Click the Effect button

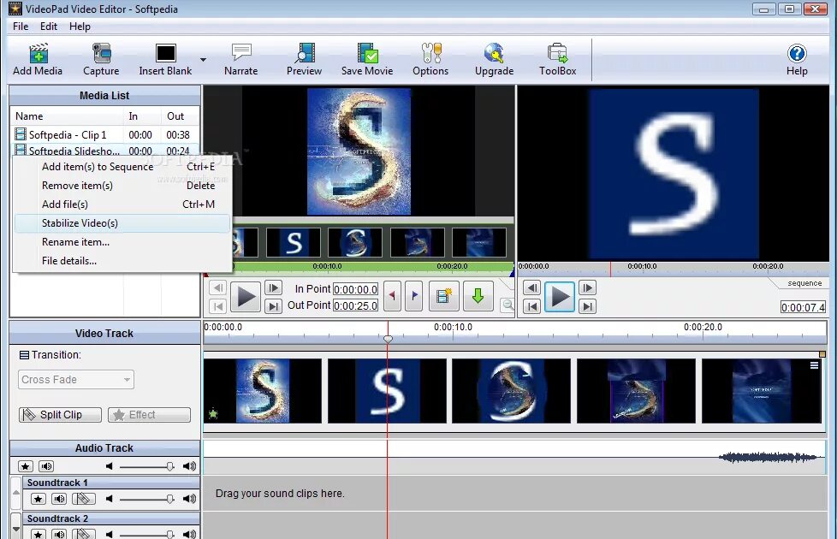point(150,415)
